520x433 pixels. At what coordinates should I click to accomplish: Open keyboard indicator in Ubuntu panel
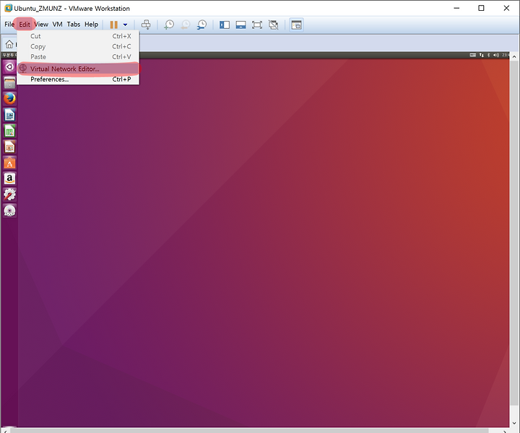tap(473, 55)
